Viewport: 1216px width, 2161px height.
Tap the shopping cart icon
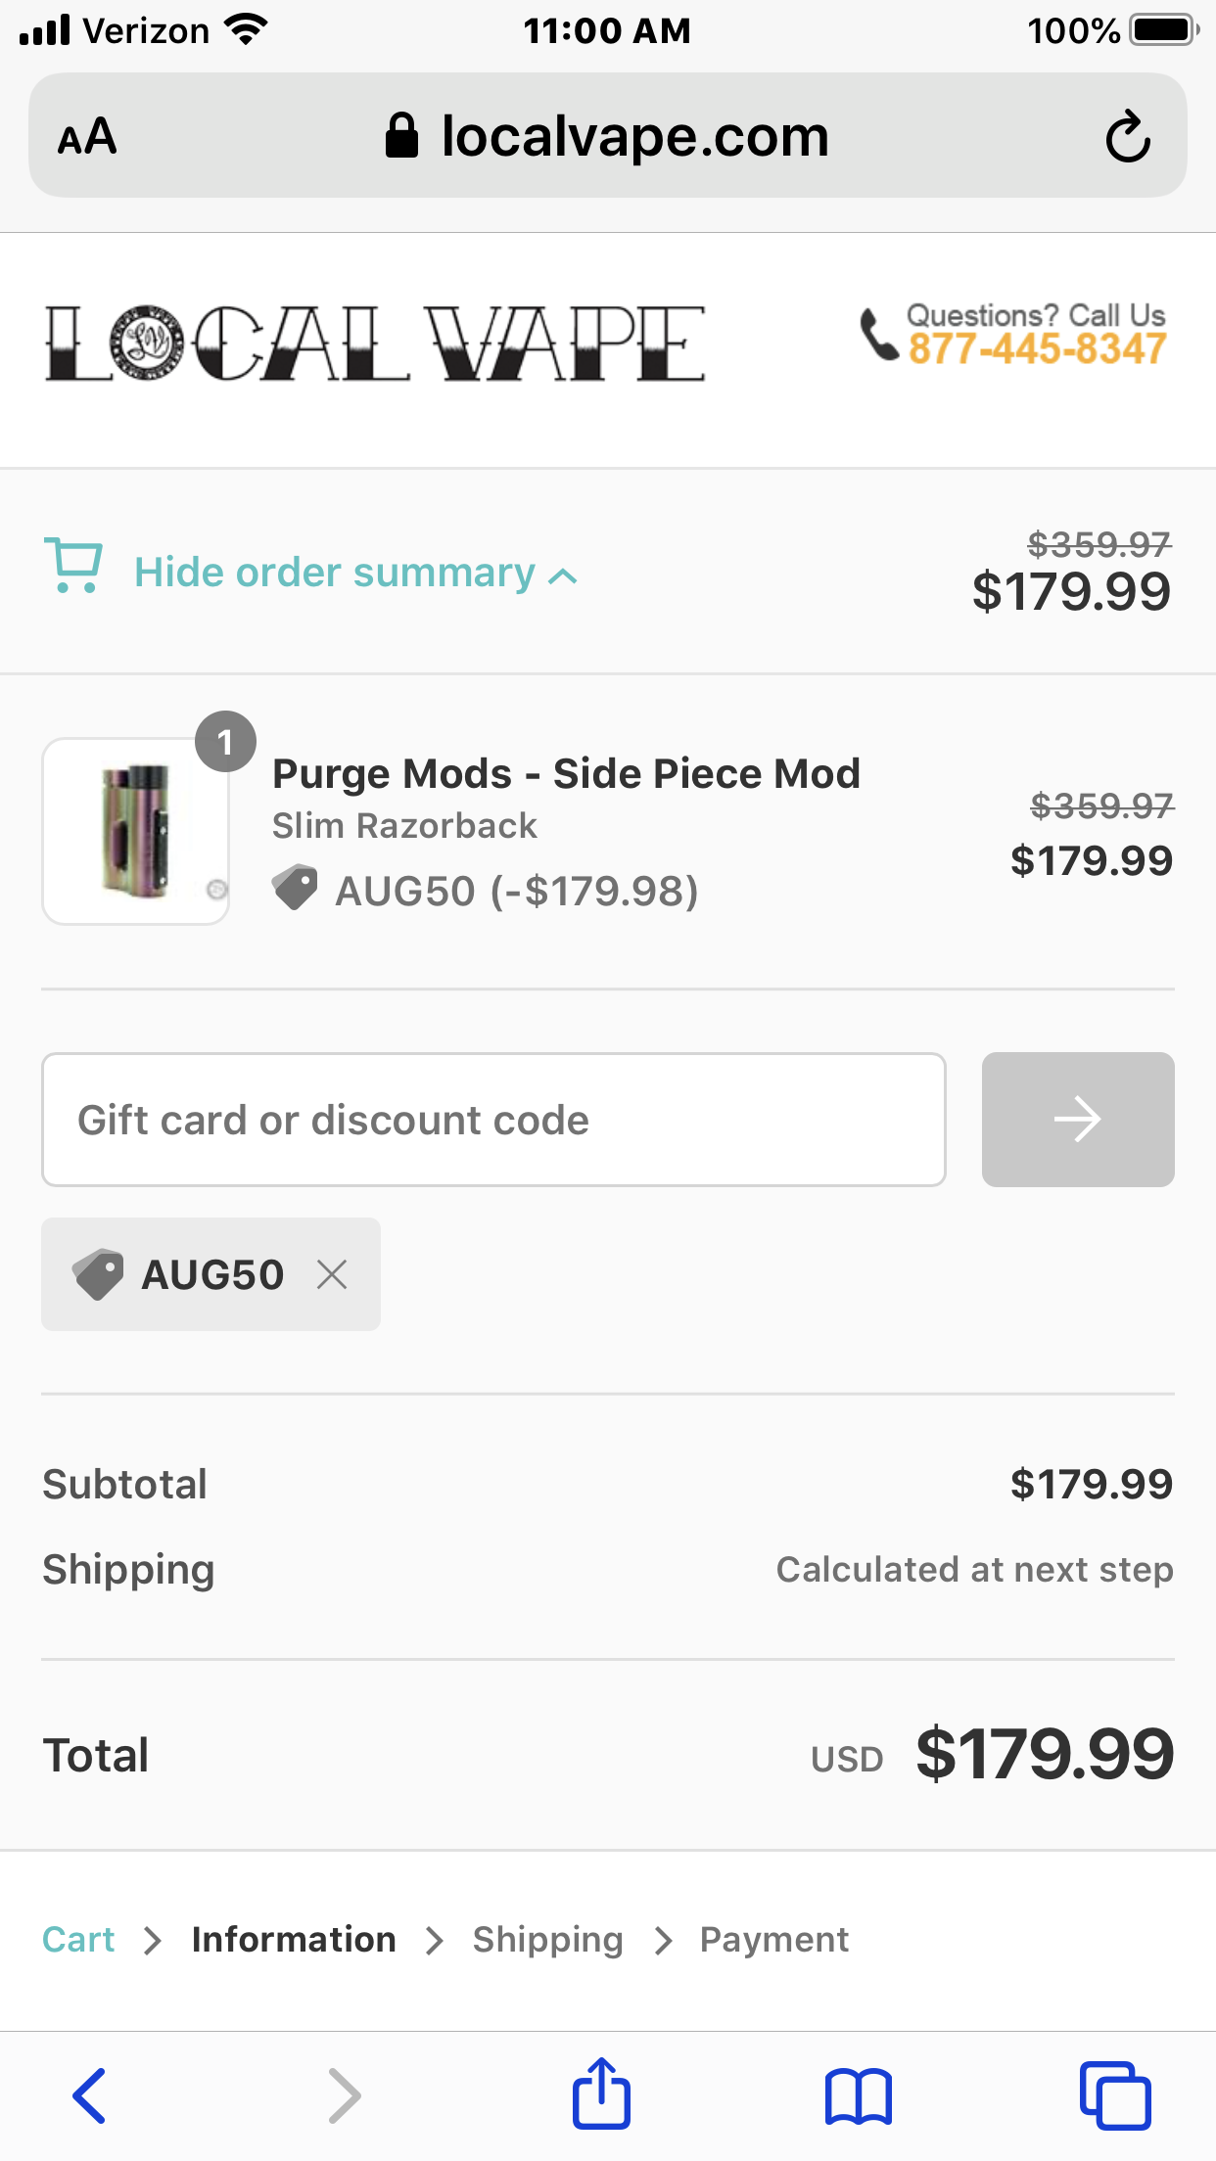[72, 565]
